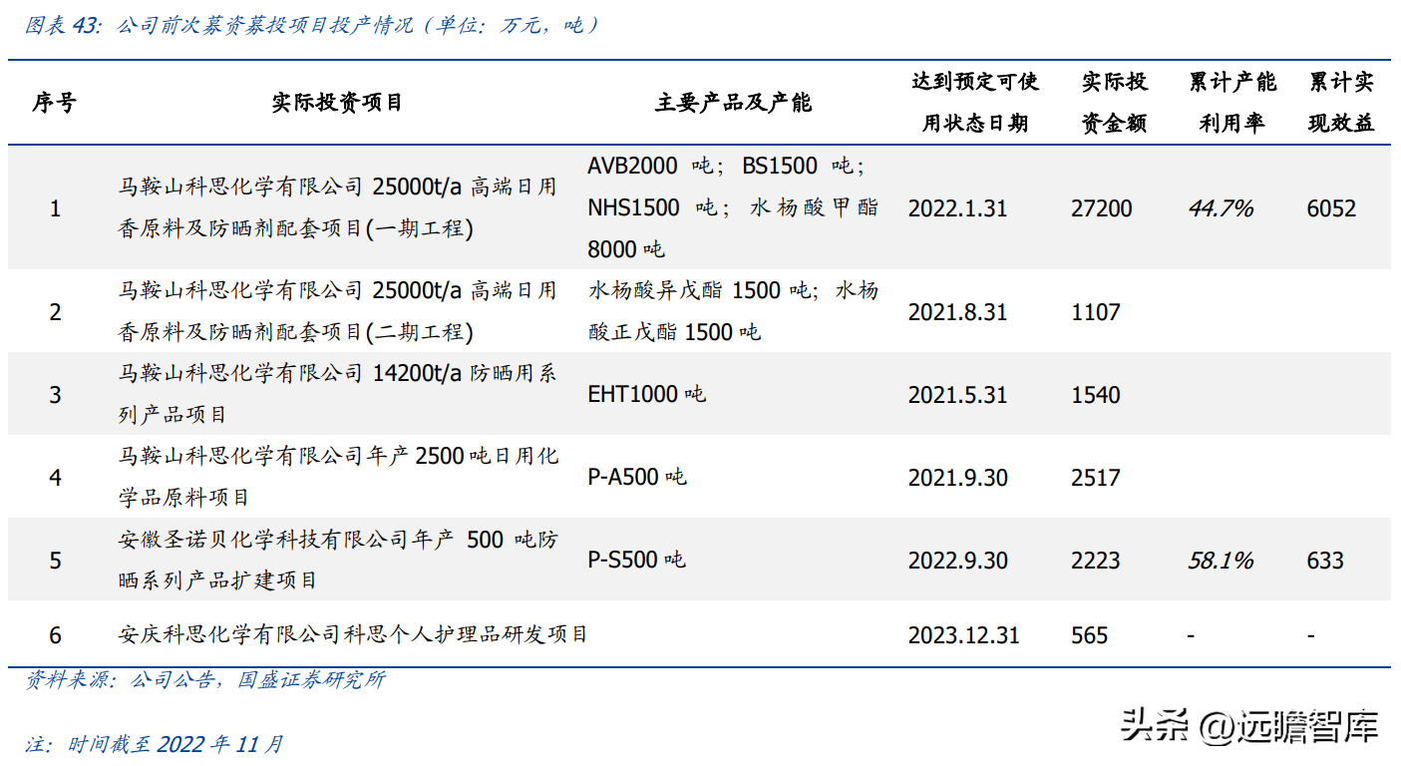Click investment amount 27200
The image size is (1401, 766).
[x=1102, y=208]
